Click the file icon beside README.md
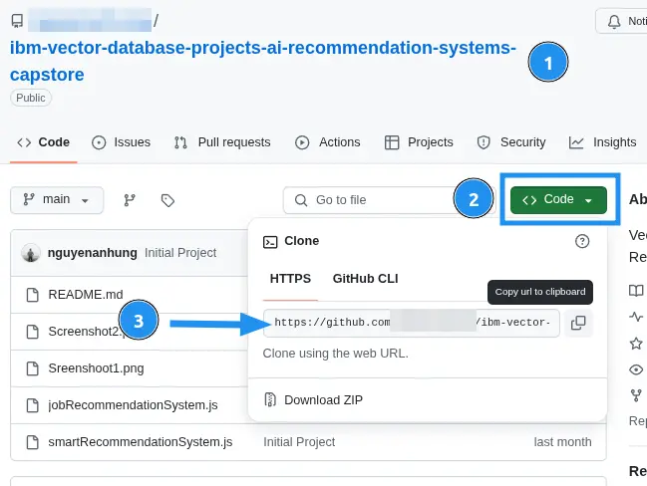647x486 pixels. click(x=33, y=295)
